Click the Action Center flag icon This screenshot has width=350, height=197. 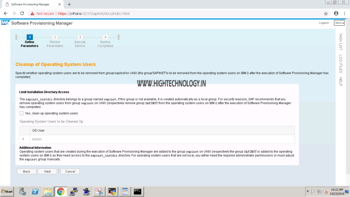pos(313,192)
